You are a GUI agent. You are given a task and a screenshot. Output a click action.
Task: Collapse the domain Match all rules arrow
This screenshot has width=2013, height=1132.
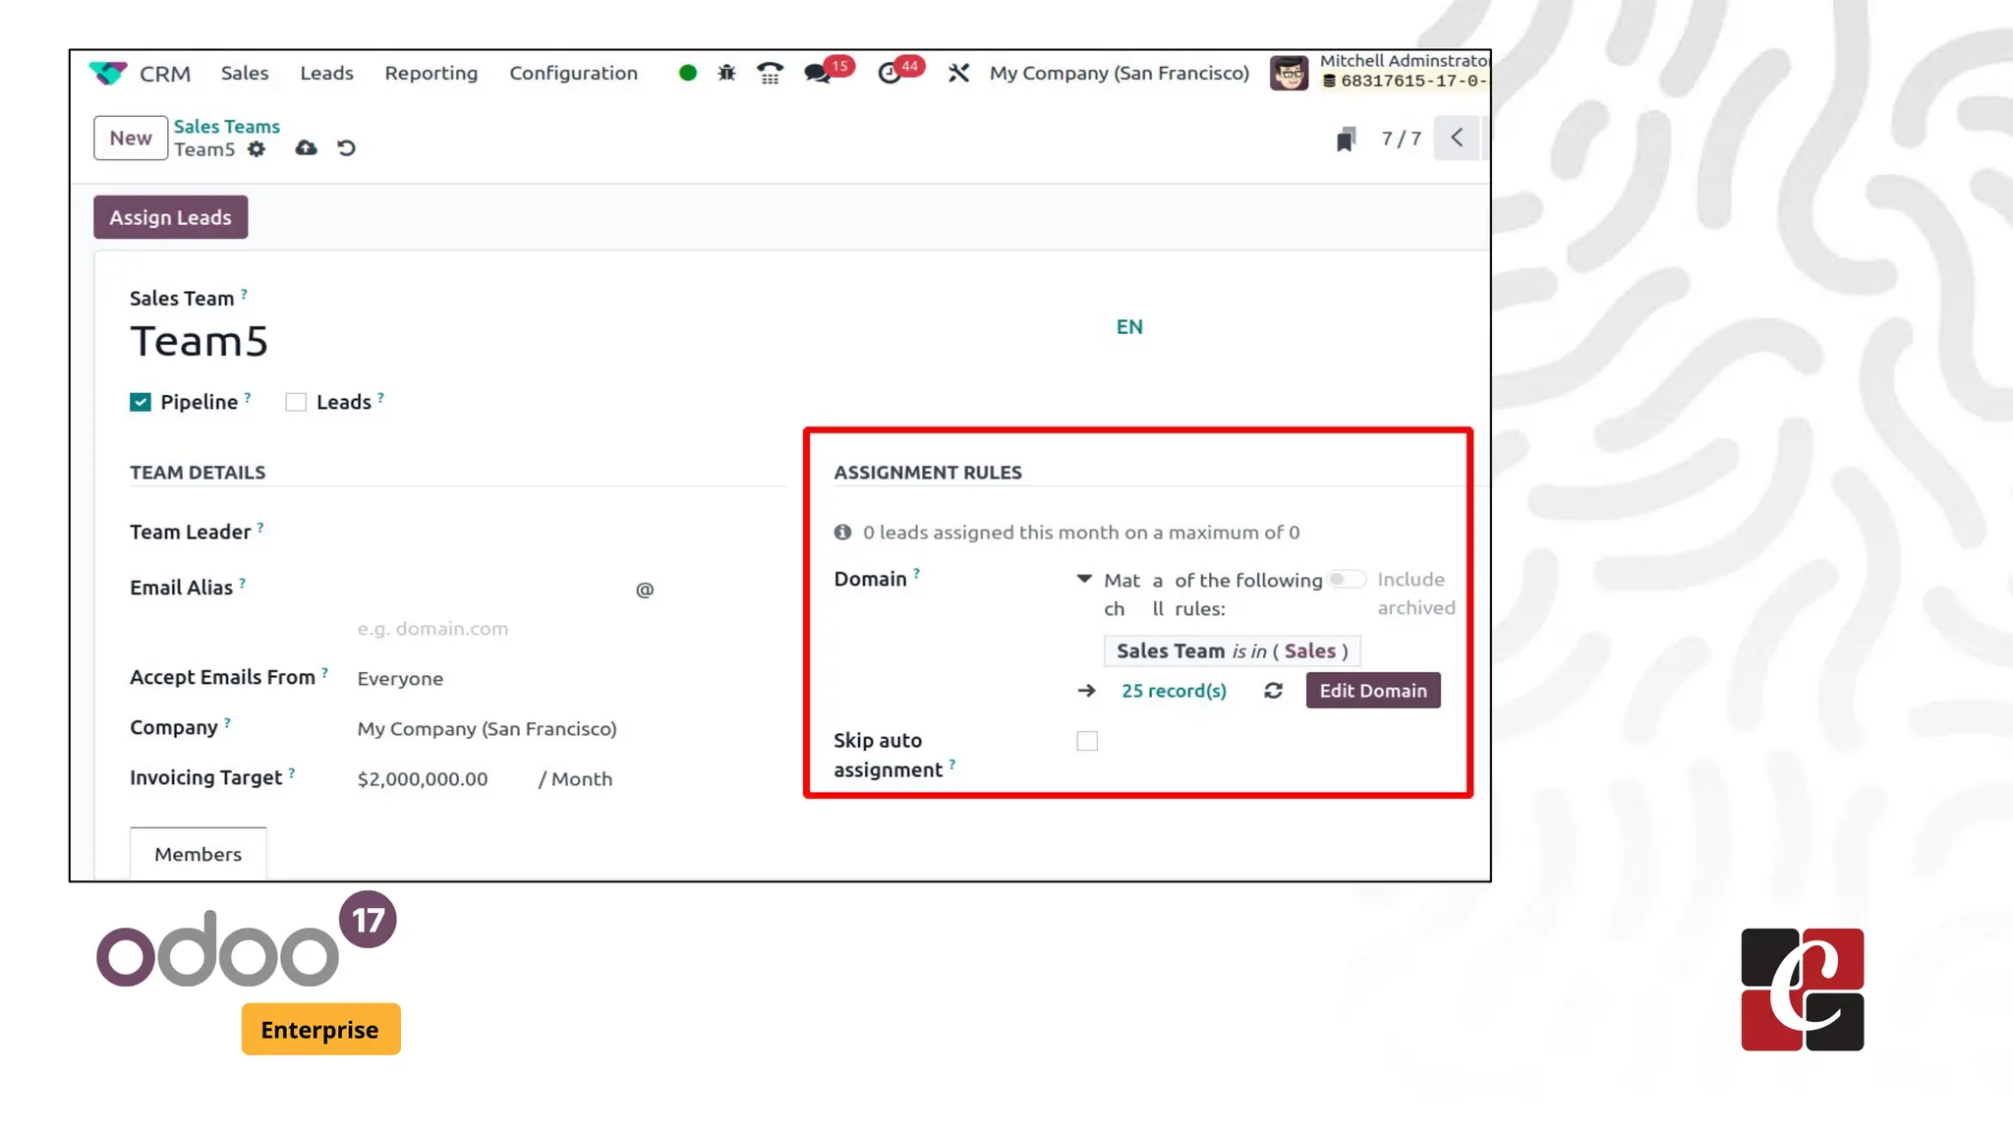coord(1084,580)
